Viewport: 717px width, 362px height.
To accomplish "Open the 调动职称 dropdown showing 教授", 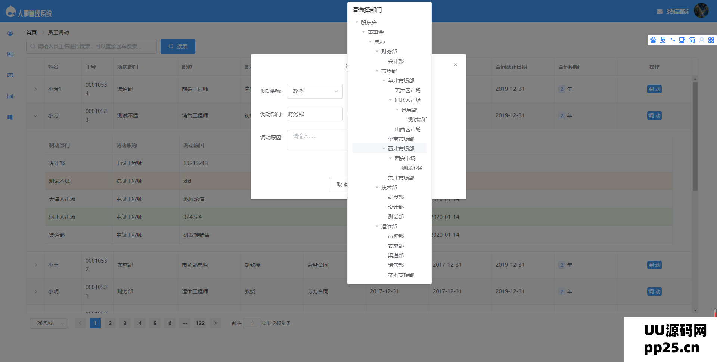I will coord(314,91).
